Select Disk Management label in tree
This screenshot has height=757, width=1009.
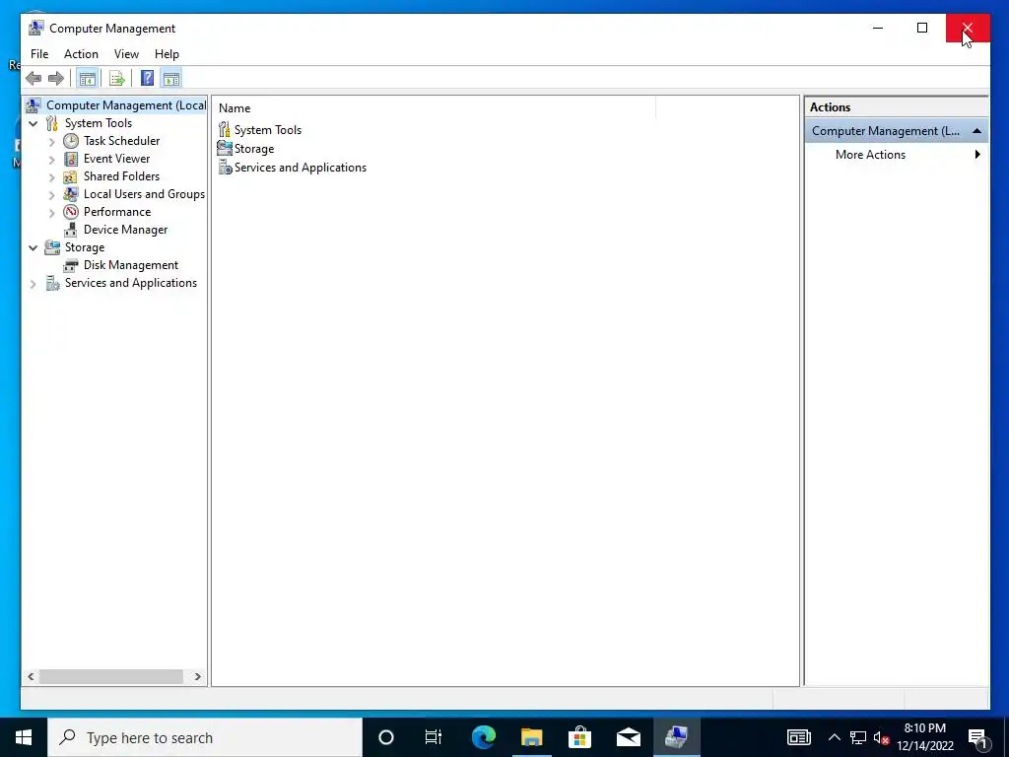click(131, 265)
